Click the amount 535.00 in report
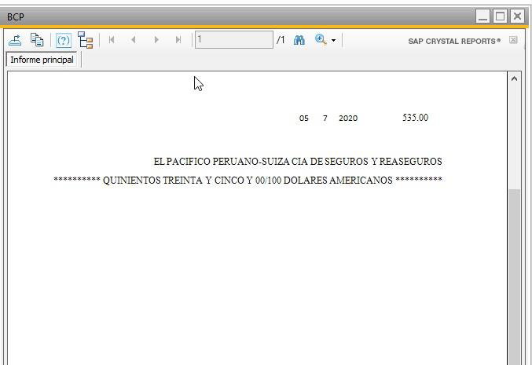The image size is (532, 365). (x=415, y=118)
